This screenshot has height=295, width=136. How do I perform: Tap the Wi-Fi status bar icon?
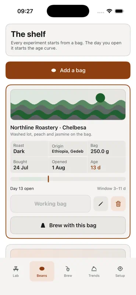coord(109,11)
